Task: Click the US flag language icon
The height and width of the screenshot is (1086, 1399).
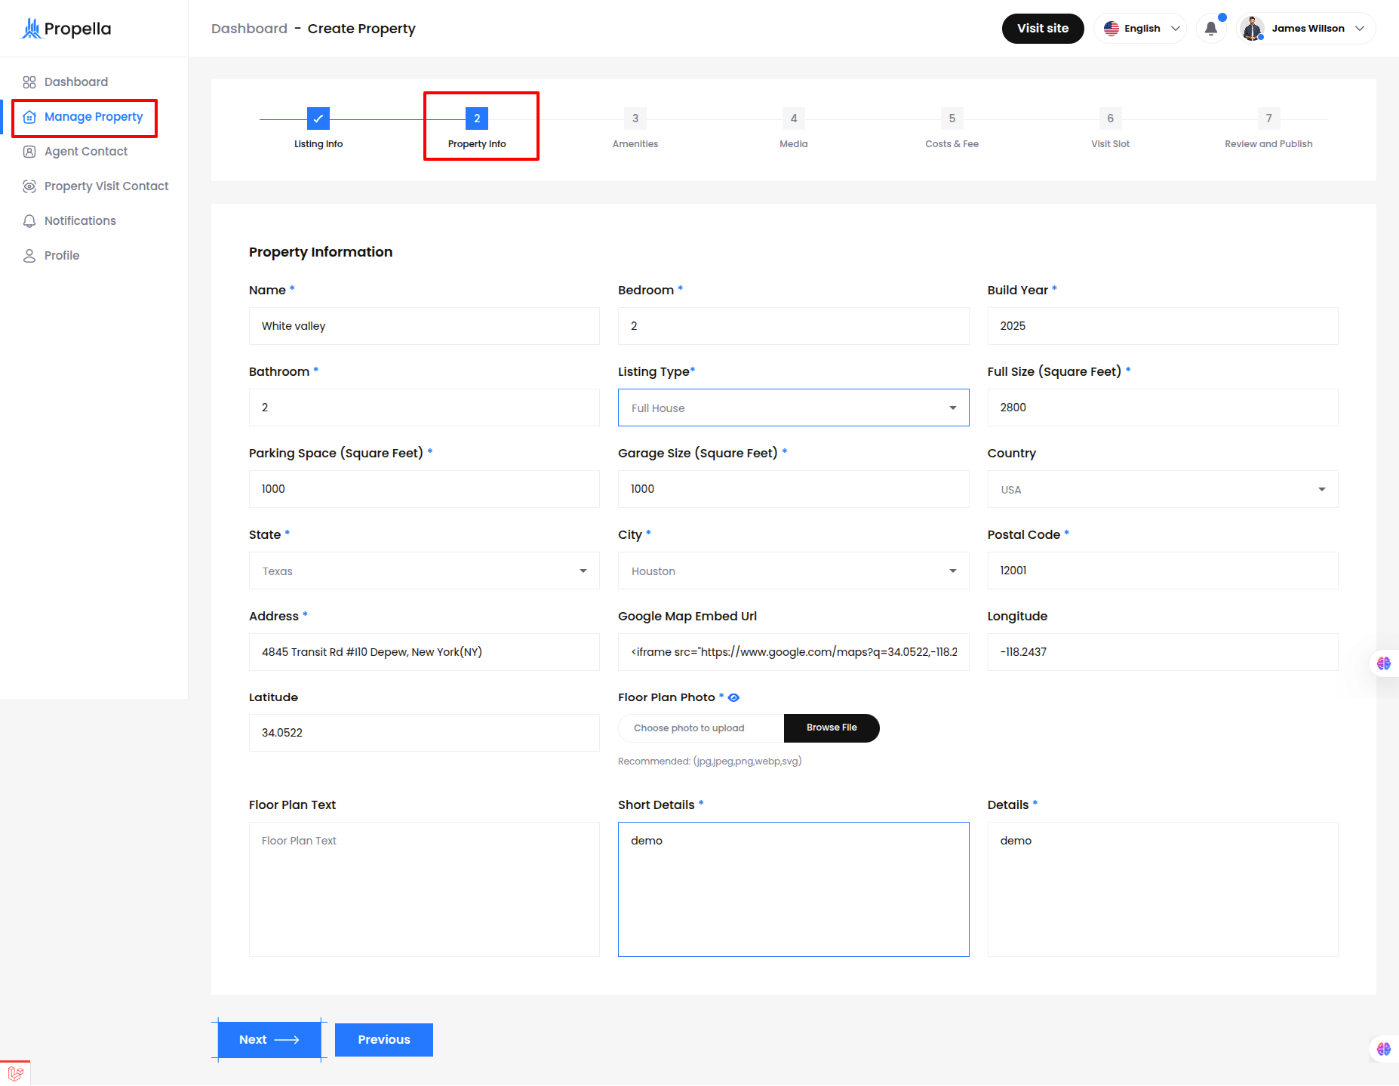Action: [x=1112, y=29]
